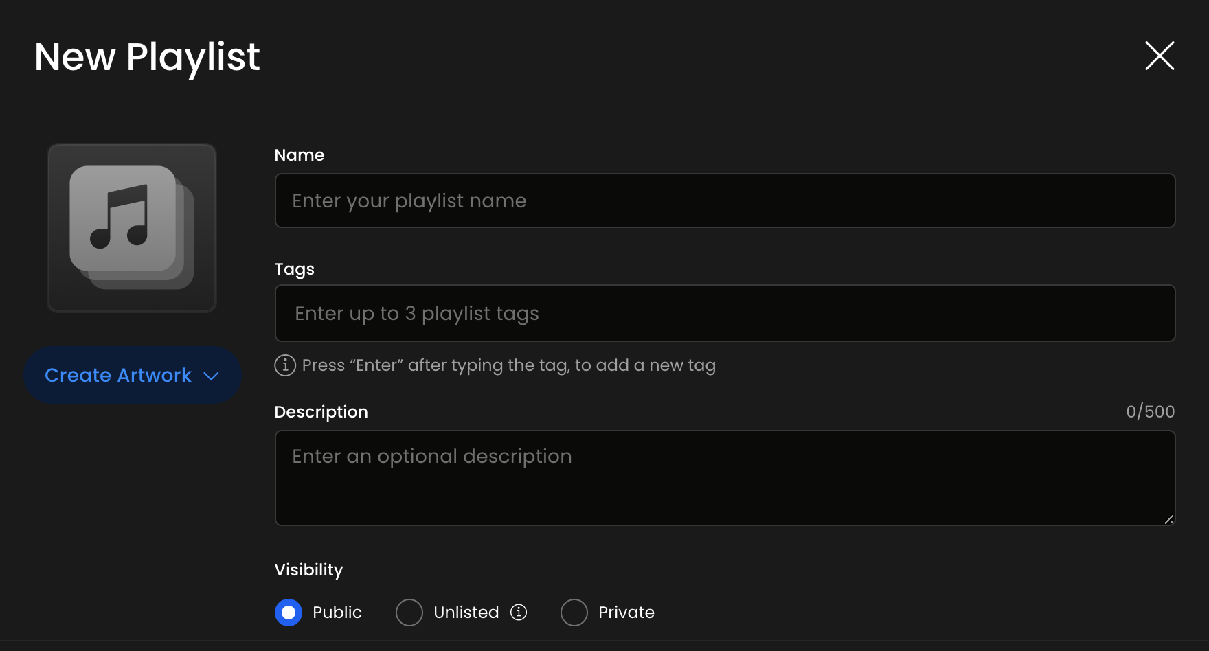Click the field for entering playlist tags
The height and width of the screenshot is (651, 1209).
click(x=725, y=313)
